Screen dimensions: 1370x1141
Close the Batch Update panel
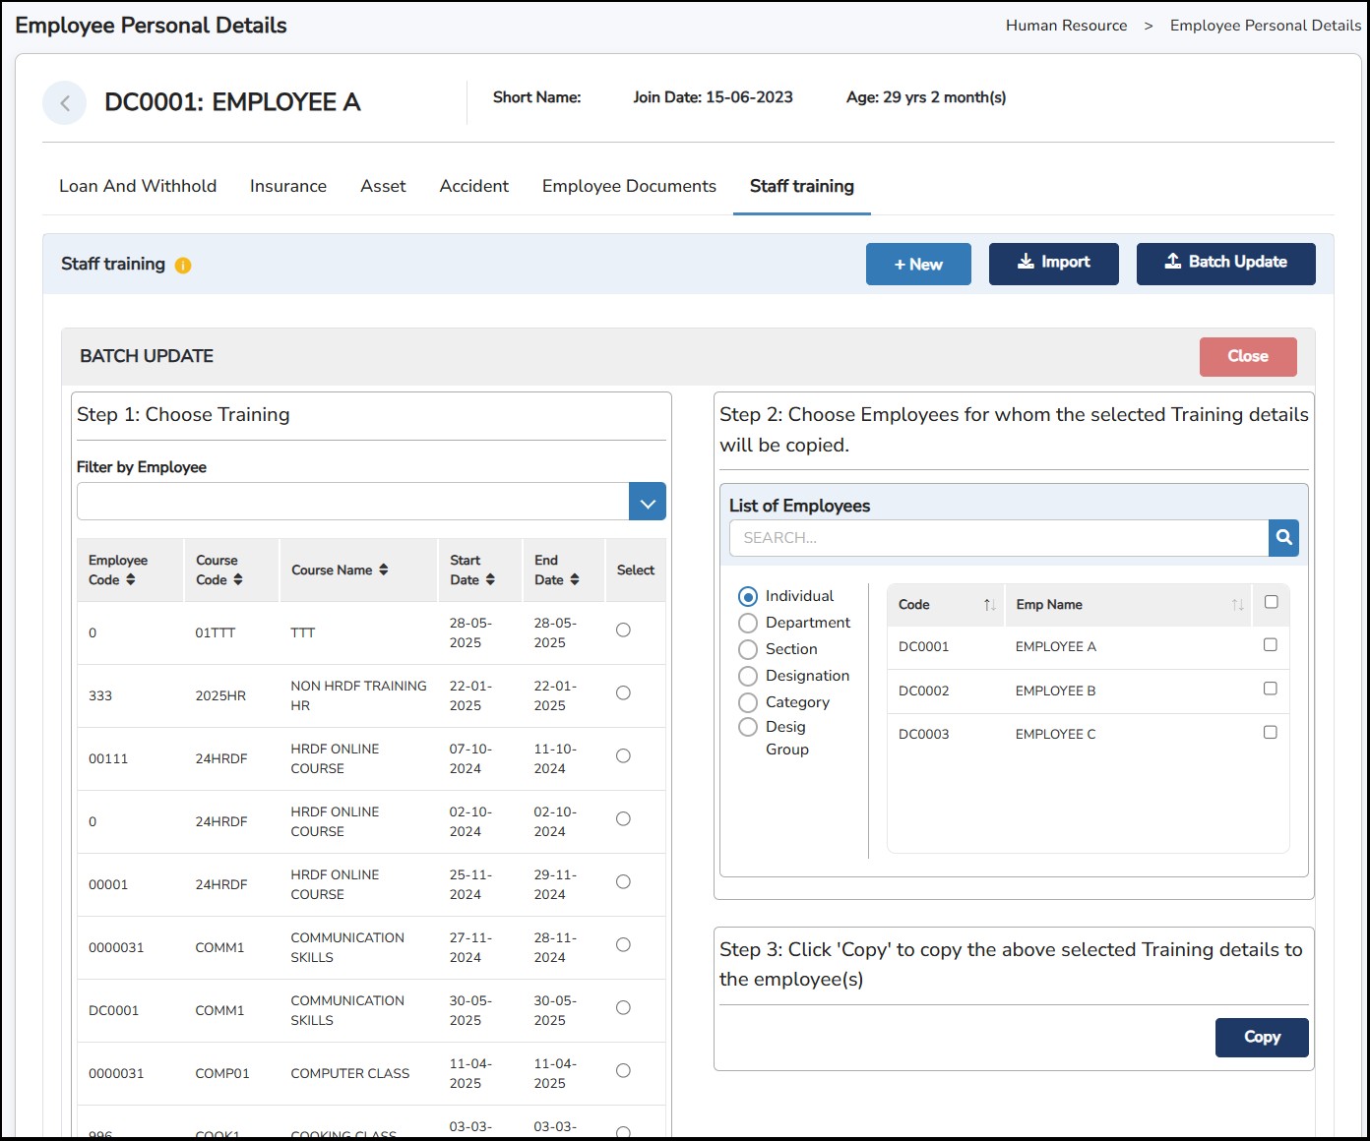point(1247,356)
